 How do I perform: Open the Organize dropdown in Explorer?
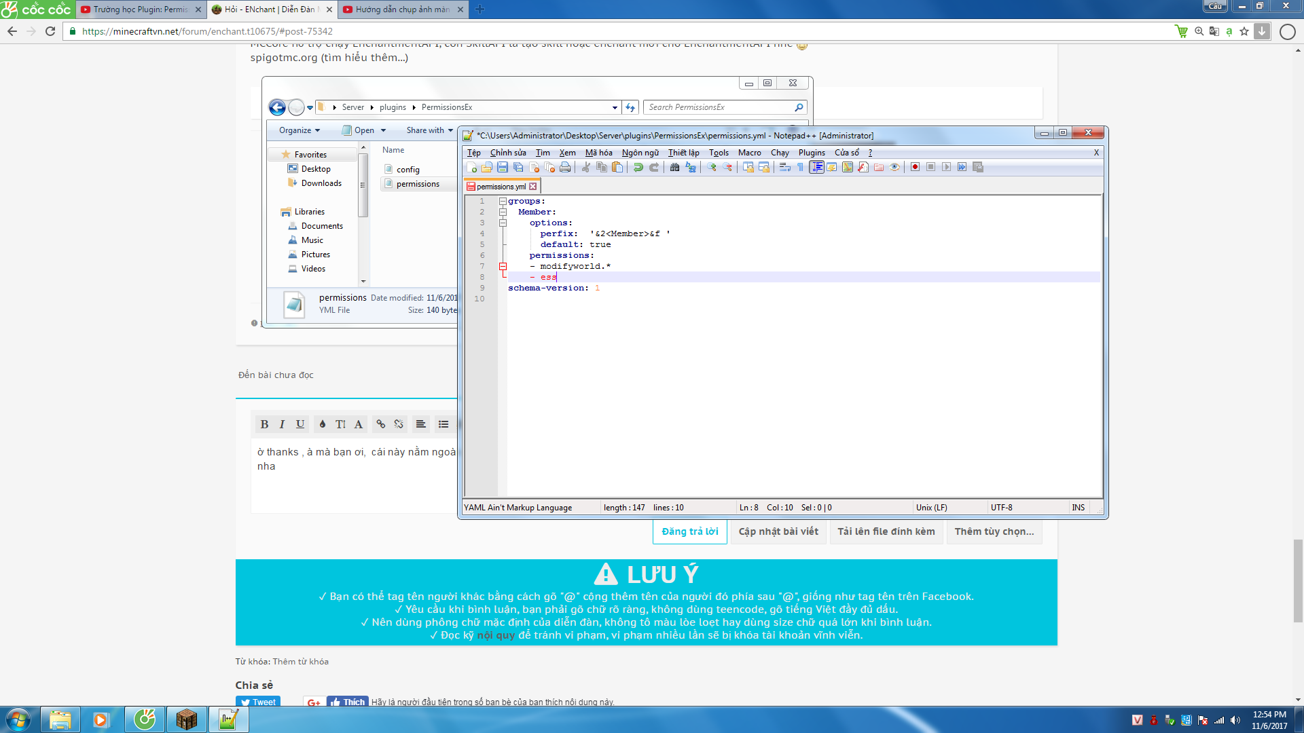[x=299, y=130]
